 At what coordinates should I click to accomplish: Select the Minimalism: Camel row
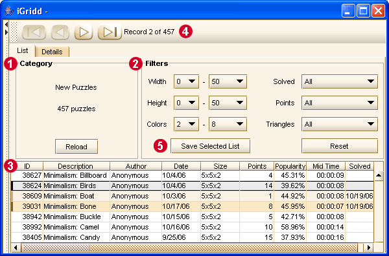coord(193,227)
